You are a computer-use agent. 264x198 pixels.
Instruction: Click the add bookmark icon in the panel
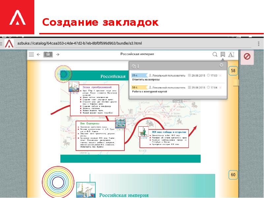134,65
